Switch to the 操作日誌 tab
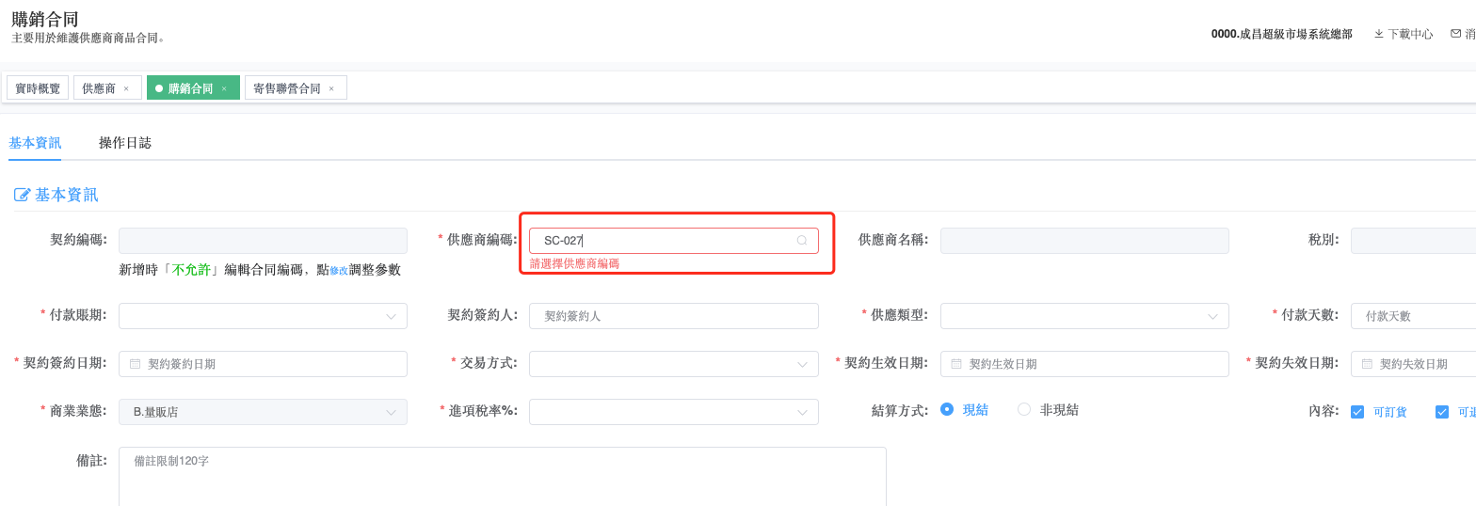 coord(125,143)
